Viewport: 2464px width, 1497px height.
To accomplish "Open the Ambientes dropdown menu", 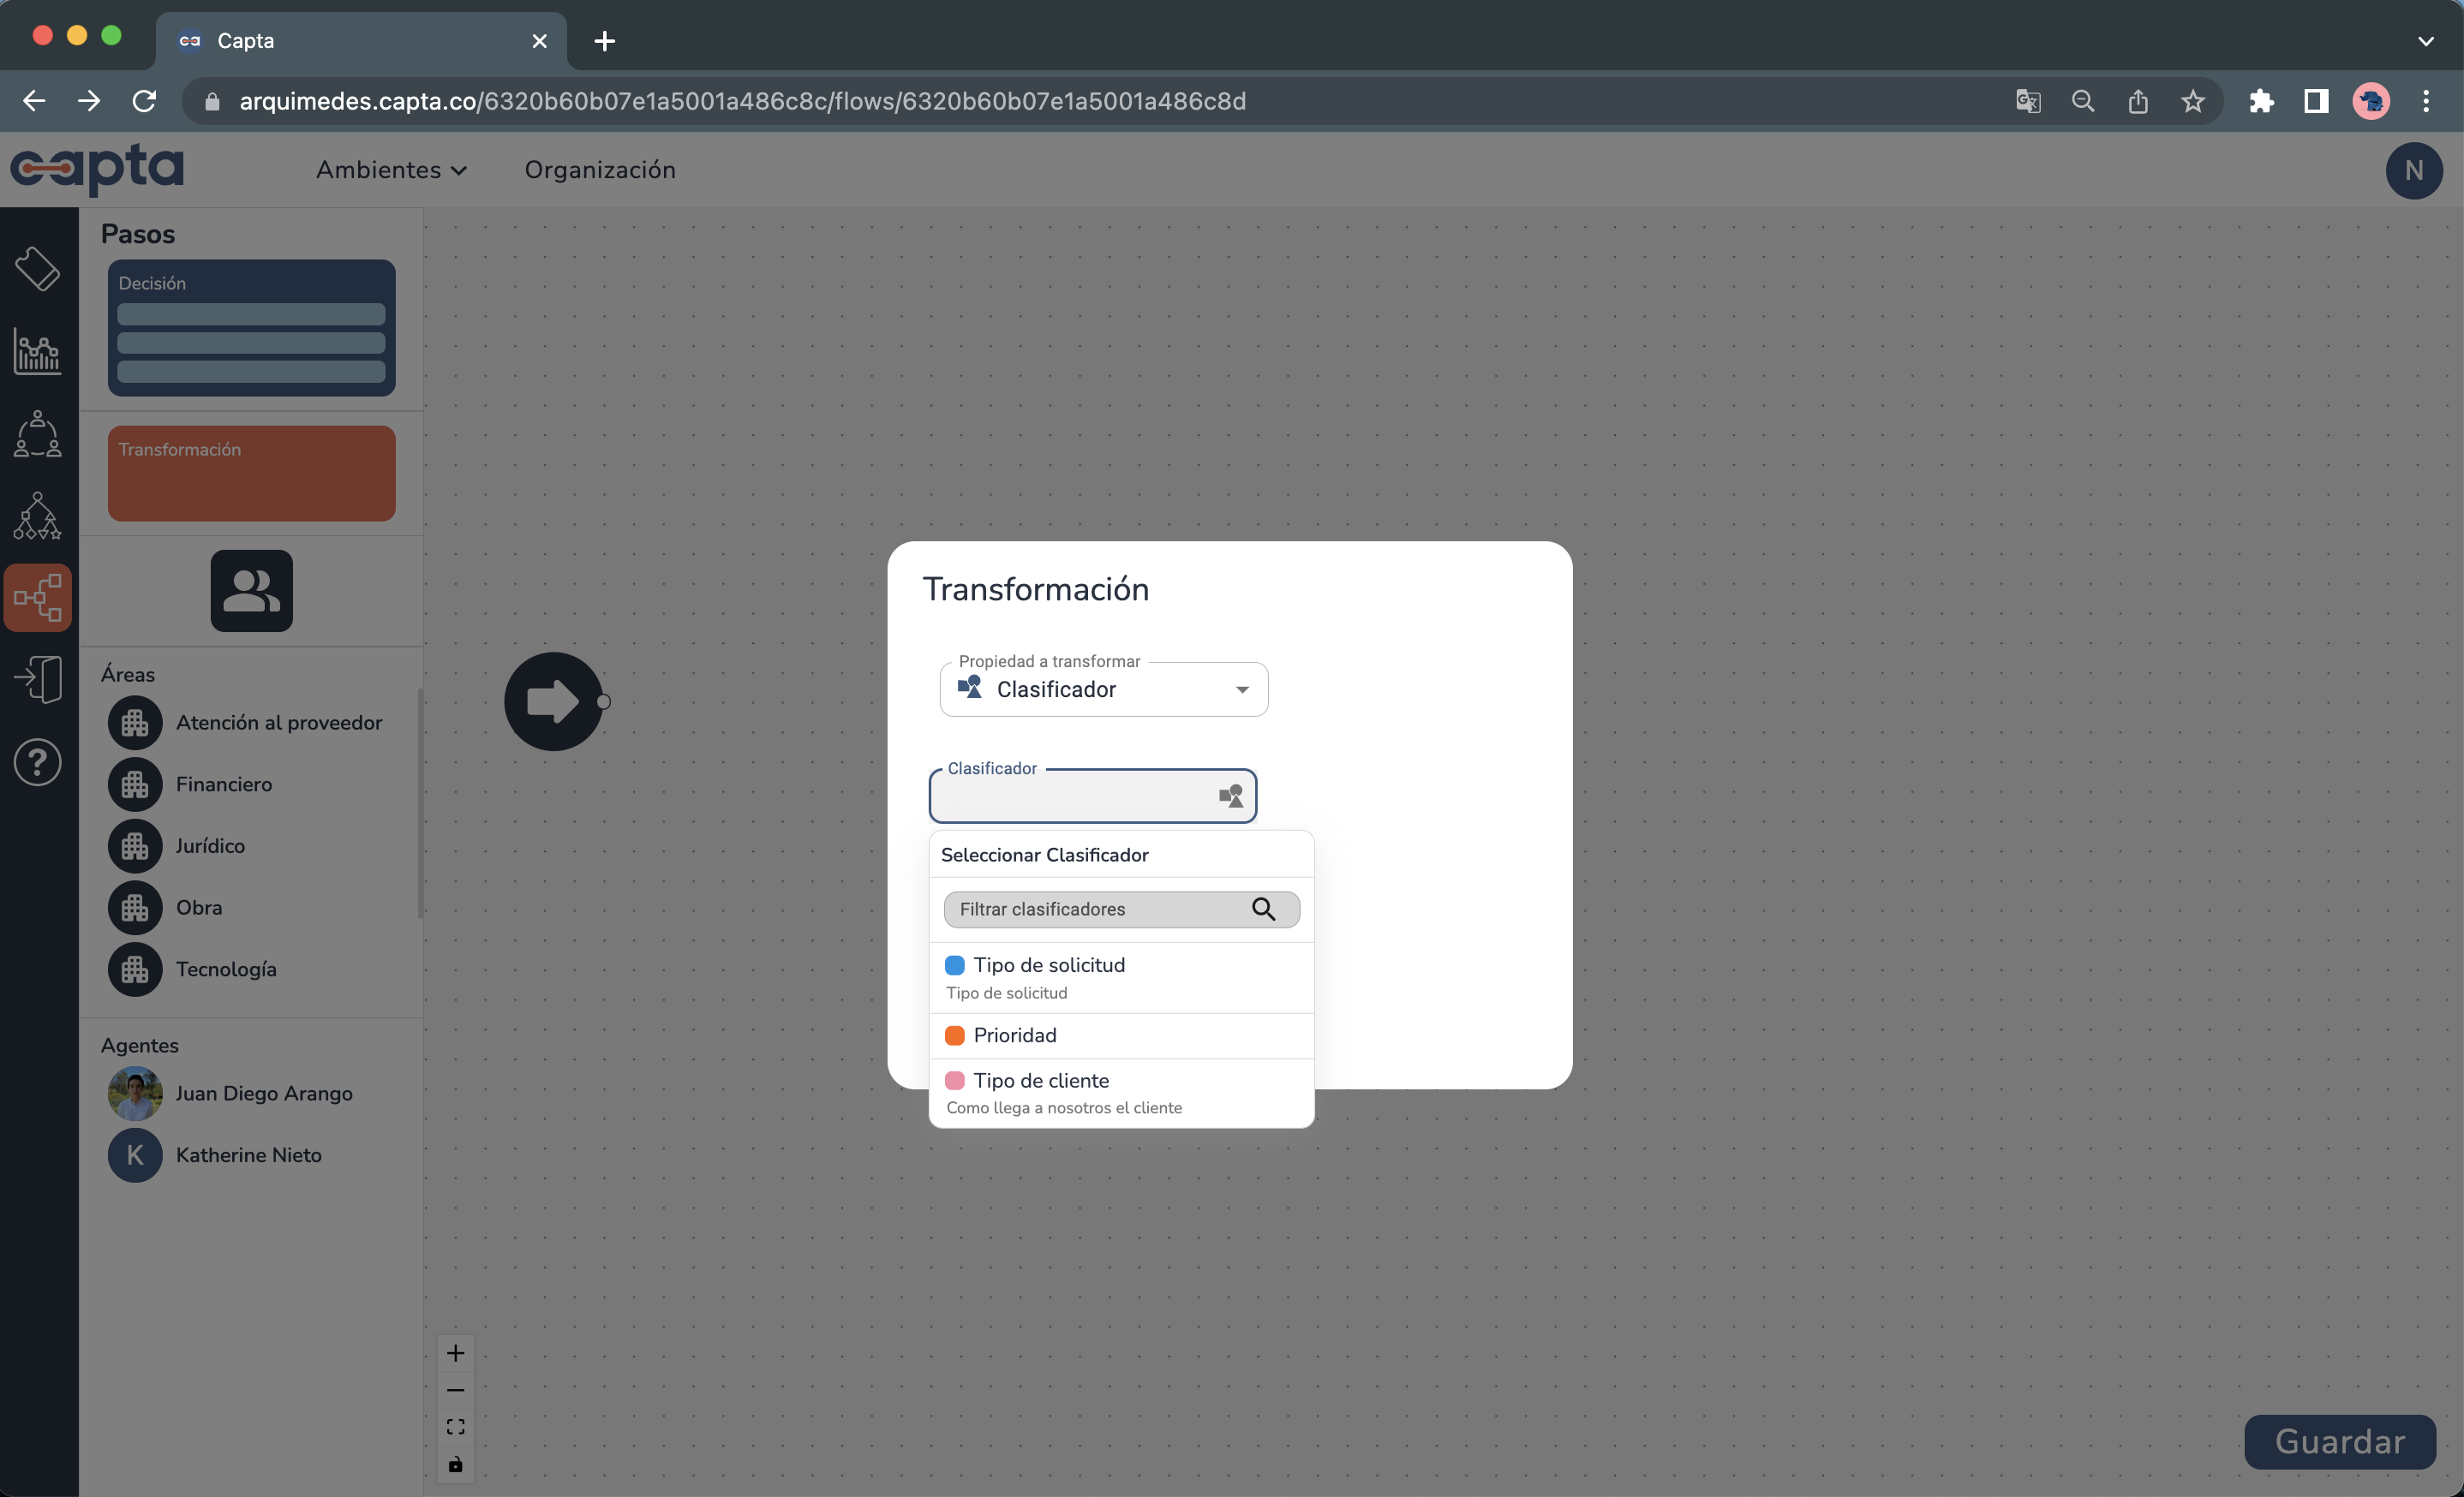I will 391,170.
